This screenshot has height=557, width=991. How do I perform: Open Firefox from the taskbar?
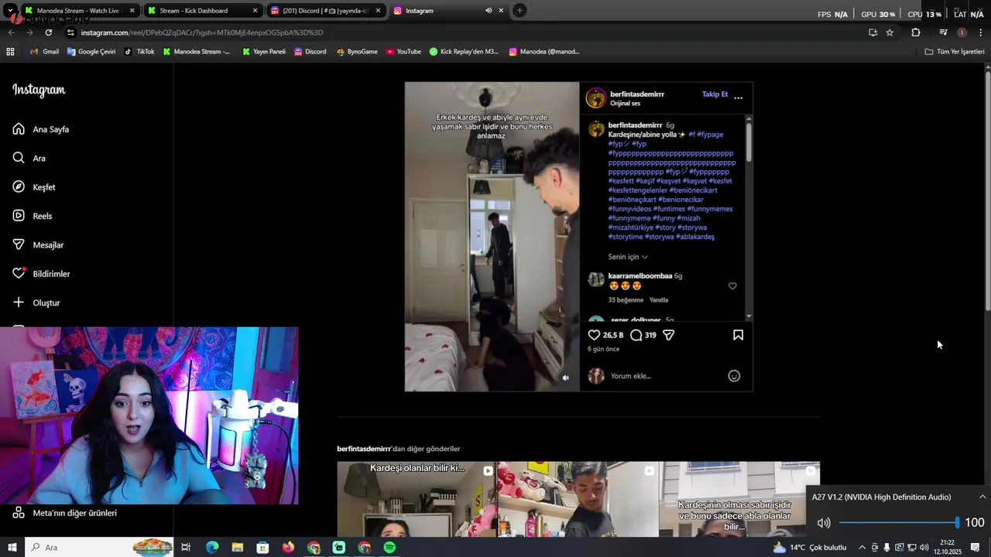288,548
